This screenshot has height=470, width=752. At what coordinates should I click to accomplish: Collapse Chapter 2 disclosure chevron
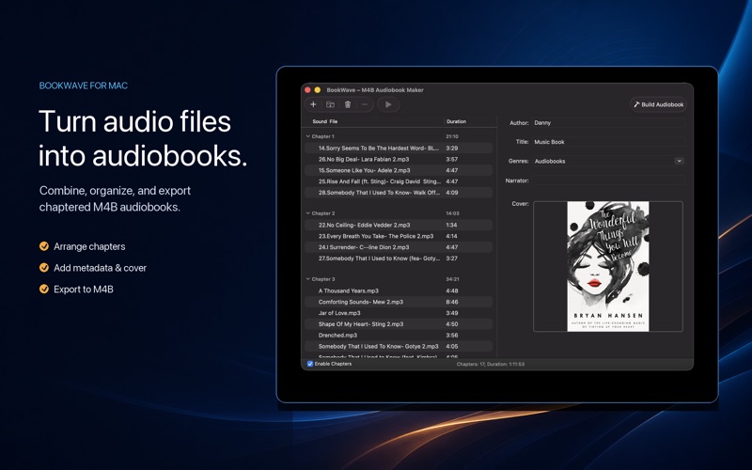(x=308, y=213)
